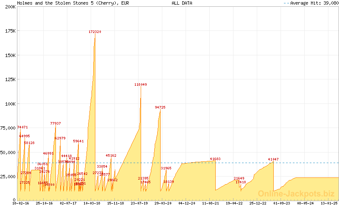Select the 100K y-axis tick label

click(10, 103)
